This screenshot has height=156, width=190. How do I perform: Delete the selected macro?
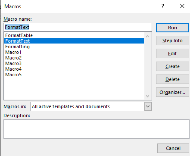click(x=172, y=79)
